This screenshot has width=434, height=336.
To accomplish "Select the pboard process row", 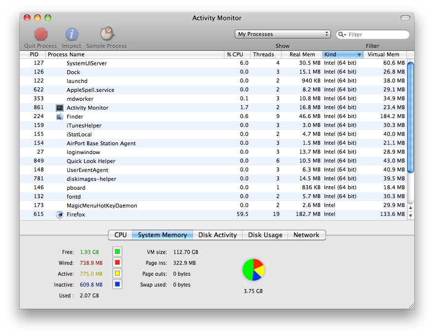I will click(214, 187).
